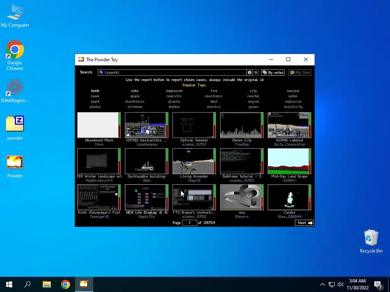
Task: Open Google Chrome desktop shortcut
Action: (15, 55)
